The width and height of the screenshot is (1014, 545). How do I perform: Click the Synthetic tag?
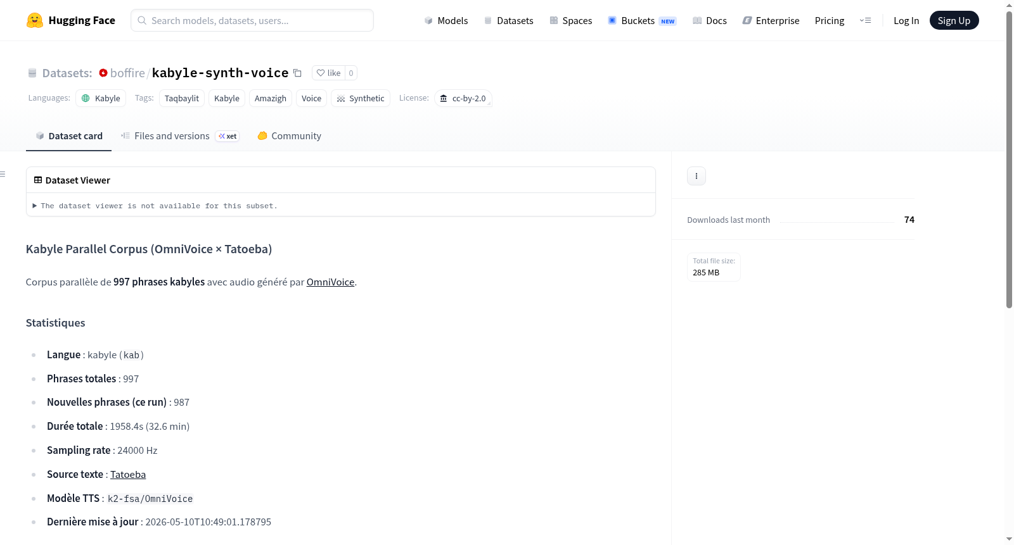pyautogui.click(x=361, y=98)
